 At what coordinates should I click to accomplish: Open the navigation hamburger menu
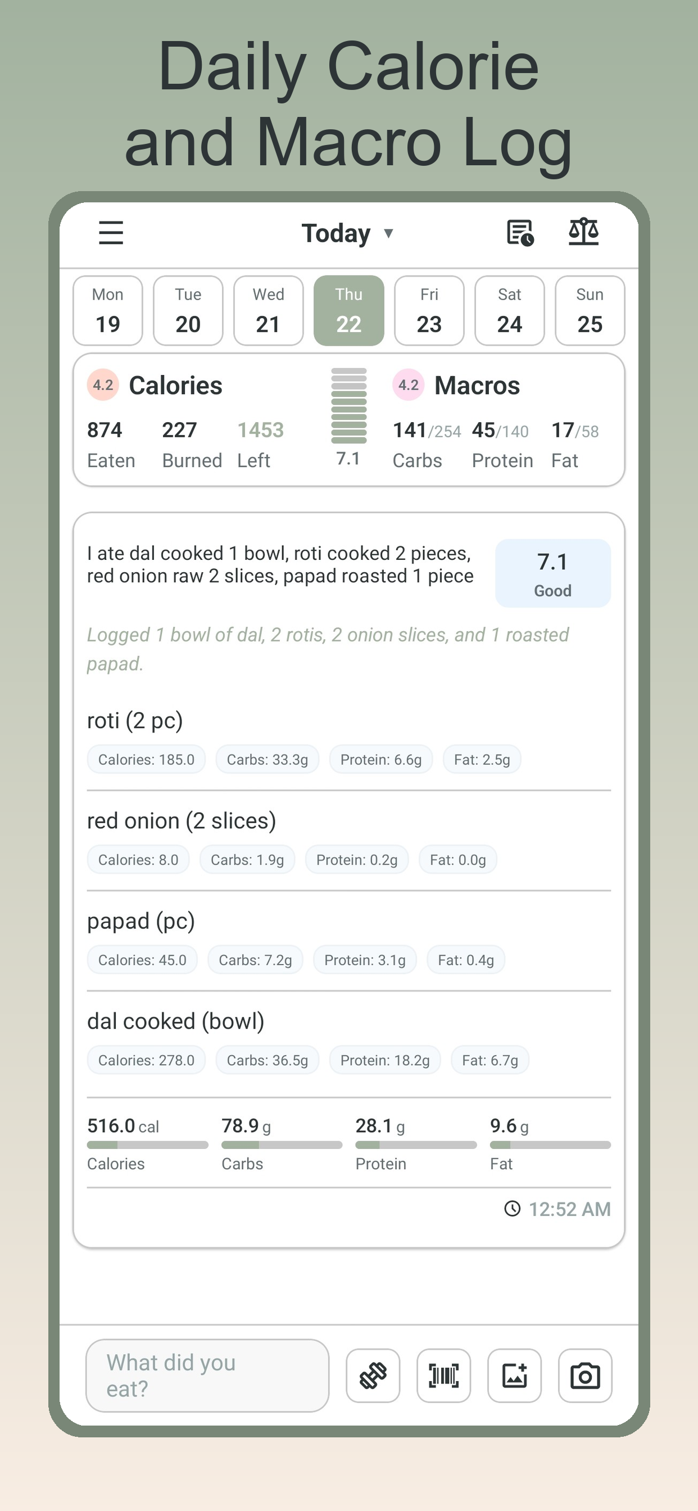(111, 232)
